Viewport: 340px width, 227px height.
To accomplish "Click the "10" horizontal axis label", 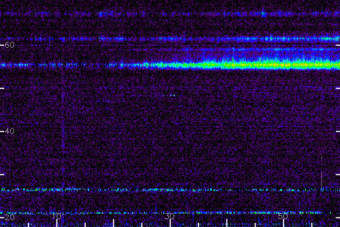I will [57, 216].
